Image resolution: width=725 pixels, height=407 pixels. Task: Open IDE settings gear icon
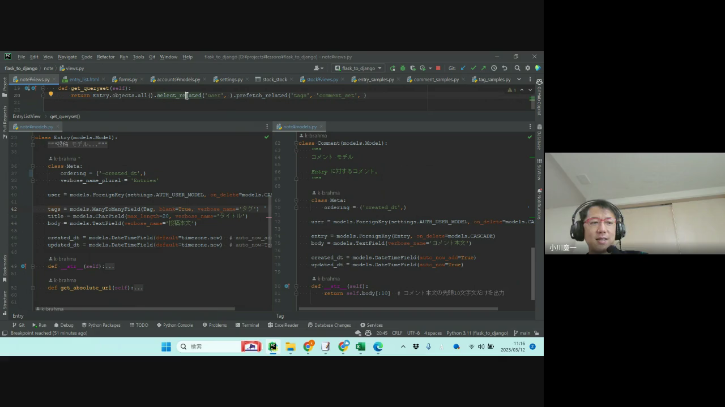pyautogui.click(x=527, y=68)
